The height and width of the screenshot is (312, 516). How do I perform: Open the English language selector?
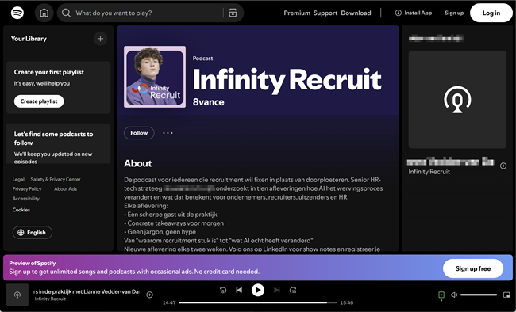click(x=33, y=233)
